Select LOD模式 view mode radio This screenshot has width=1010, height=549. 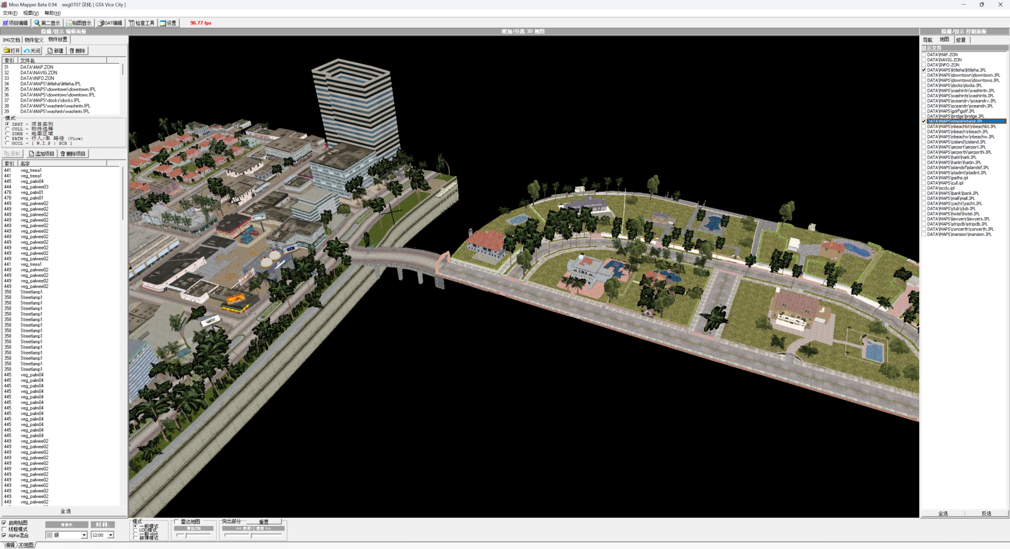135,530
